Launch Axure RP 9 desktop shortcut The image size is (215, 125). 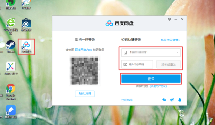(11, 68)
